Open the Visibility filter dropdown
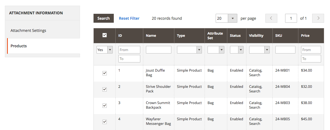 point(259,50)
